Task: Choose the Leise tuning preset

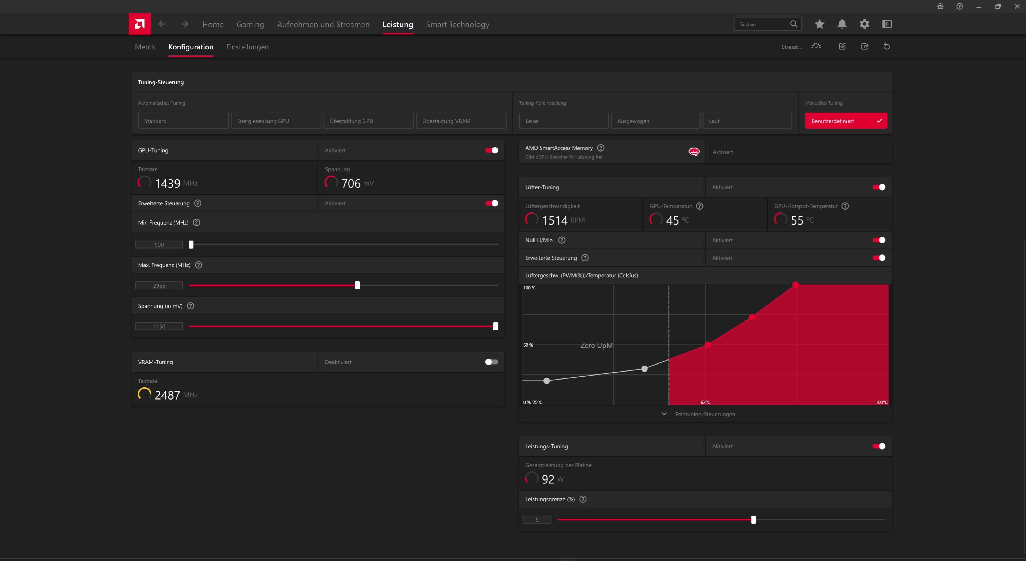Action: click(563, 121)
